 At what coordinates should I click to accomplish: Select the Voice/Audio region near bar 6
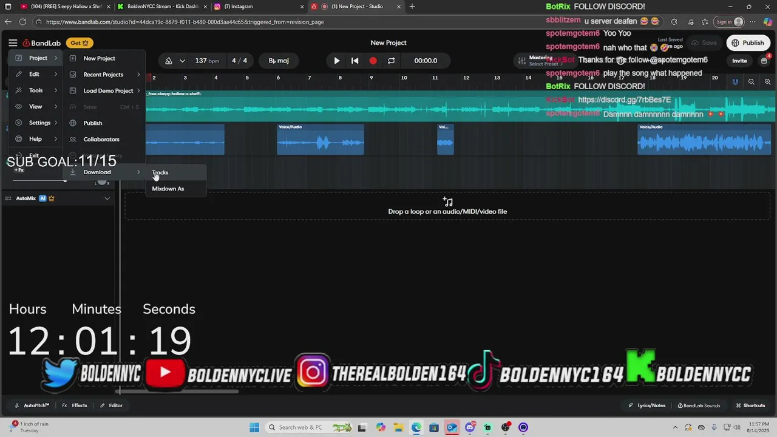point(321,140)
